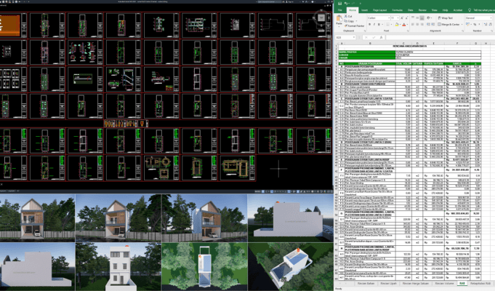Screen dimensions: 495x291
Task: Click the Center horizontal align icon
Action: 417,24
